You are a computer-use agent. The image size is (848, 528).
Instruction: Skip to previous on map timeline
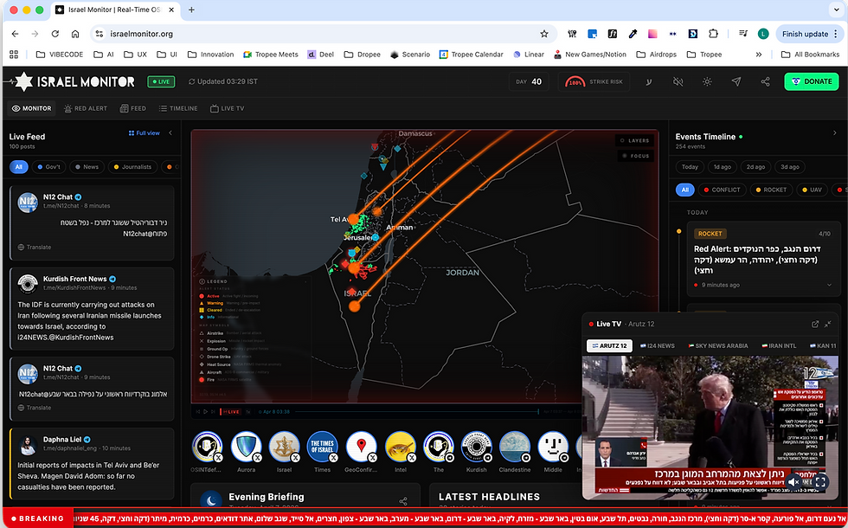coord(197,412)
